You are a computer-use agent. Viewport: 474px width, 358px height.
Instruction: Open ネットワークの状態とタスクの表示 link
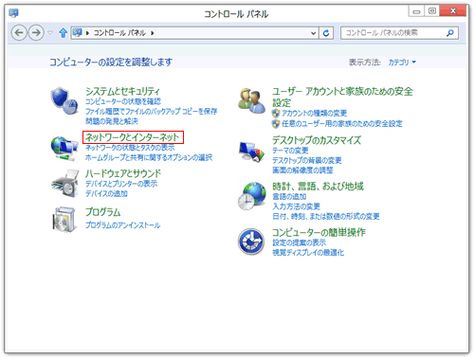pos(130,148)
